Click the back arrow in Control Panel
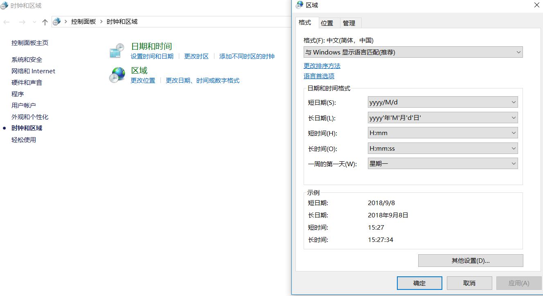Image resolution: width=543 pixels, height=296 pixels. (7, 22)
